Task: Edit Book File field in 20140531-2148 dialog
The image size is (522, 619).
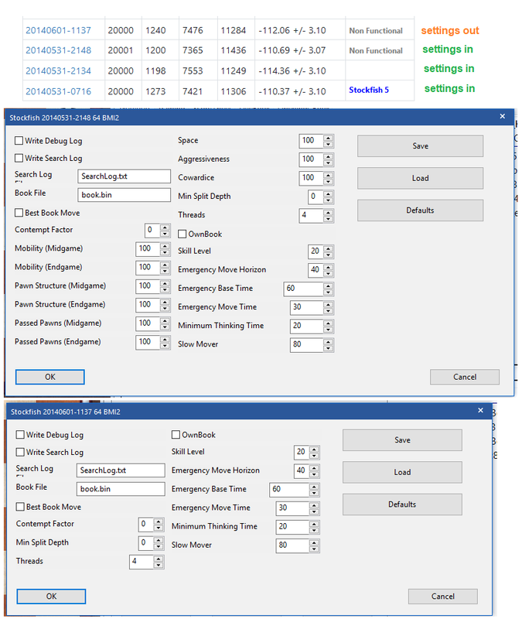Action: point(124,195)
